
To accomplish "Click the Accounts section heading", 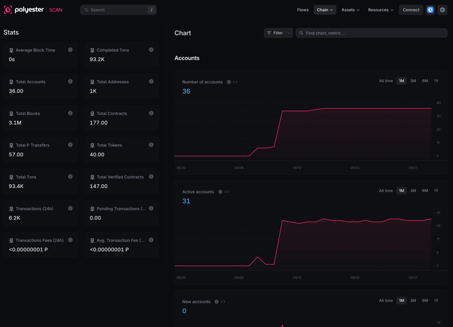I will pyautogui.click(x=187, y=58).
